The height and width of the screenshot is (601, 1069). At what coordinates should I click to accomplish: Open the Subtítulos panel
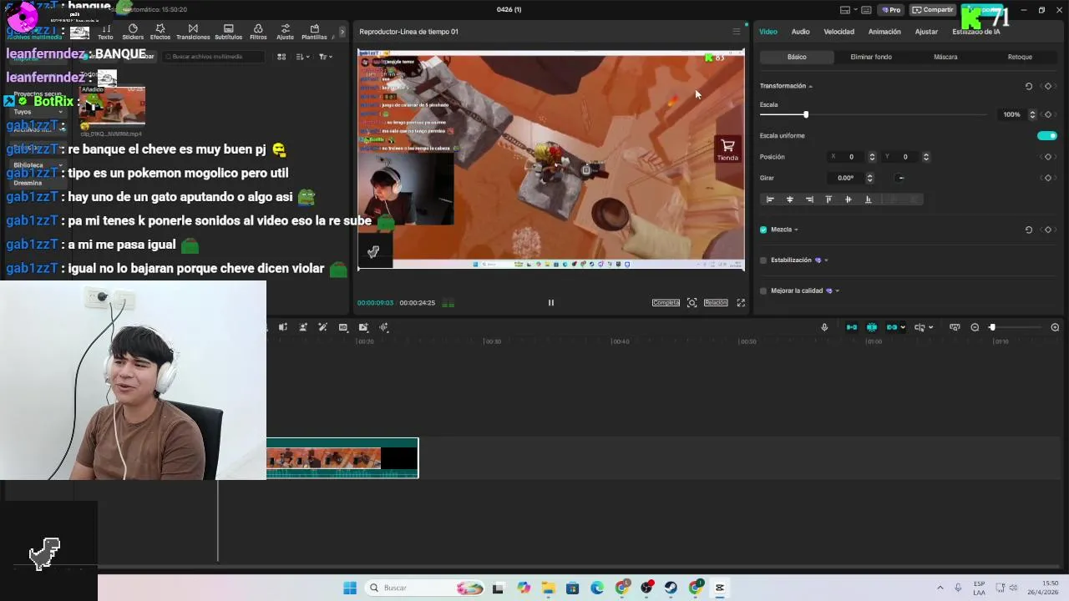(228, 32)
